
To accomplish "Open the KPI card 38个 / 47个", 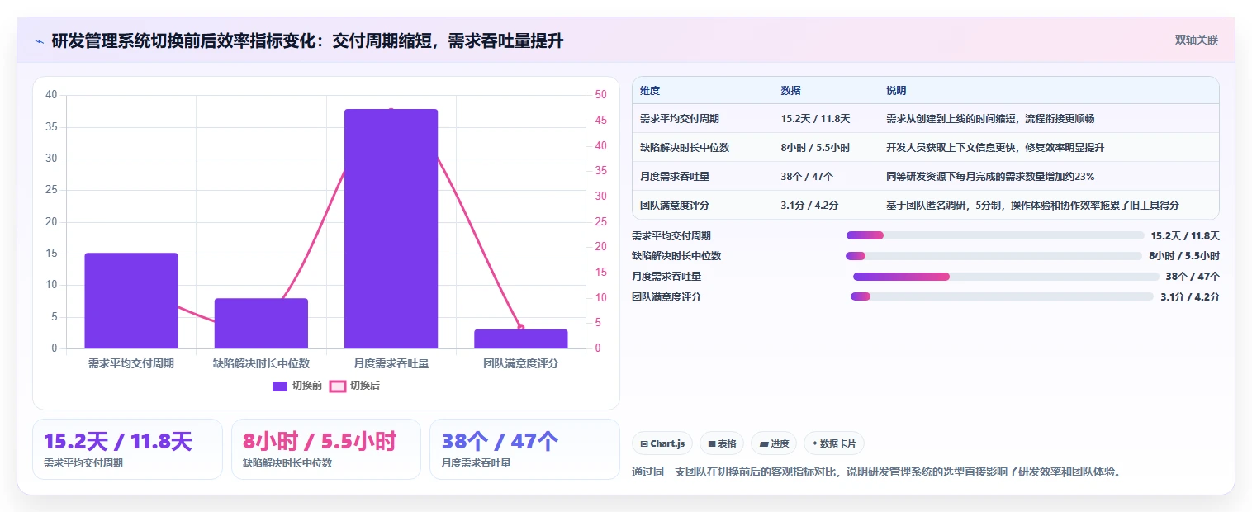I will tap(524, 449).
